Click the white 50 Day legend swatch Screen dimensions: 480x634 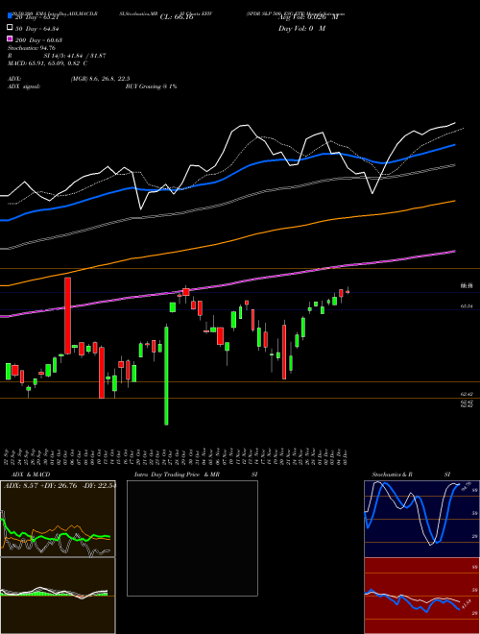[x=11, y=27]
